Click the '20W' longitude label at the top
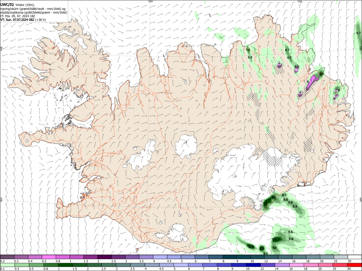The width and height of the screenshot is (362, 271). pyautogui.click(x=150, y=1)
